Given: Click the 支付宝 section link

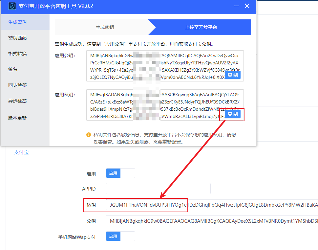Looking at the screenshot, I should [21, 152].
